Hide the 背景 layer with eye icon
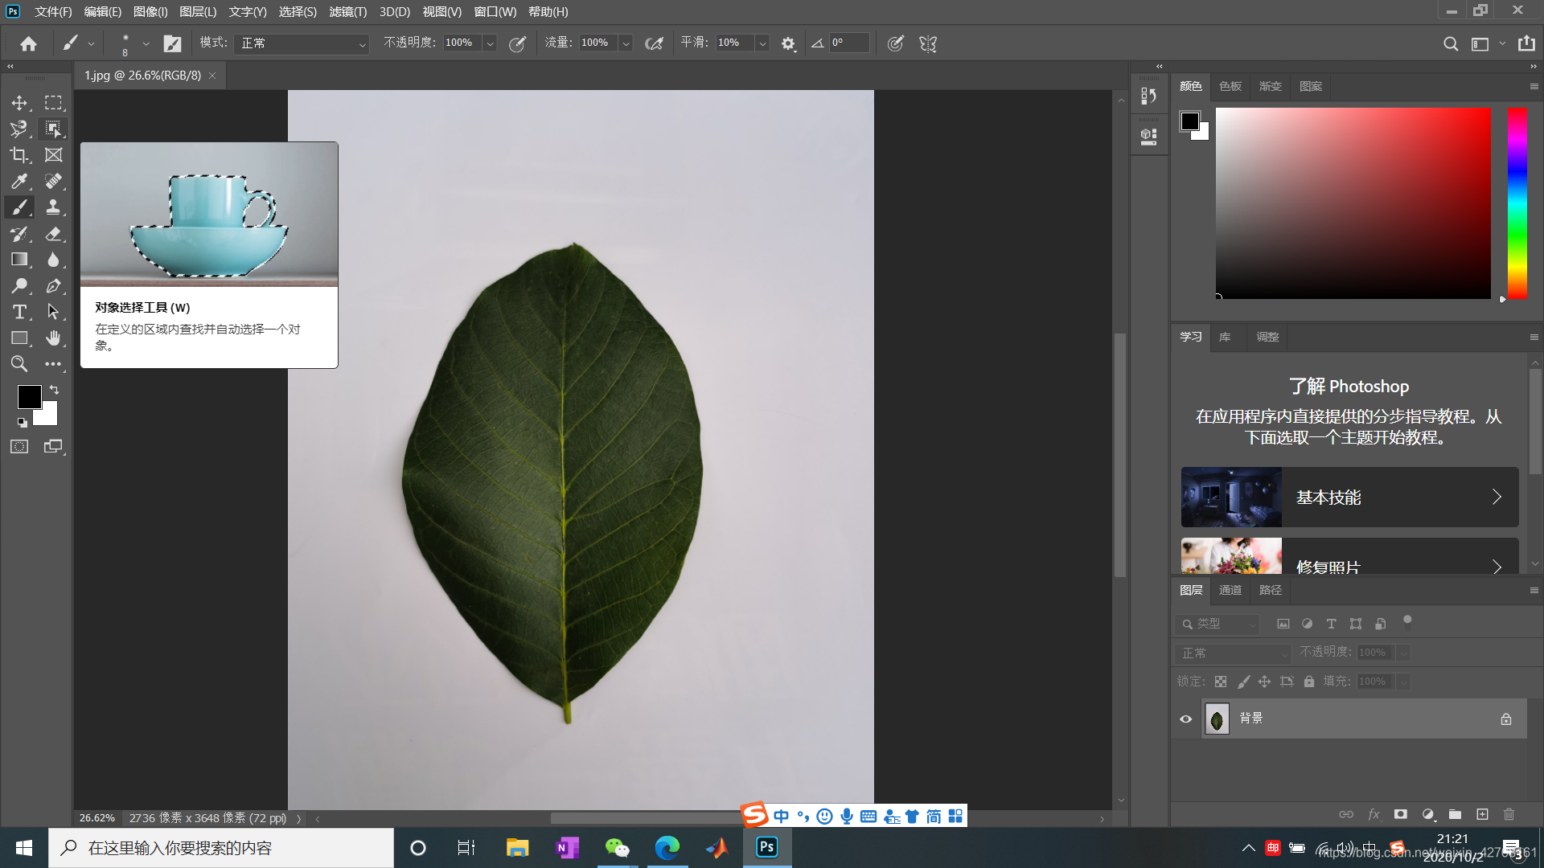The width and height of the screenshot is (1544, 868). click(x=1185, y=719)
